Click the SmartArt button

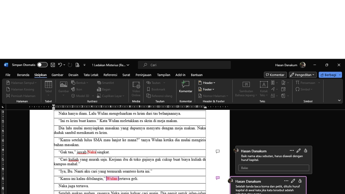pyautogui.click(x=105, y=83)
